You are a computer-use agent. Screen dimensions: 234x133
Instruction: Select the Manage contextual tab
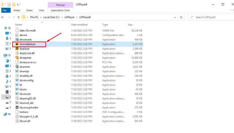(60, 5)
